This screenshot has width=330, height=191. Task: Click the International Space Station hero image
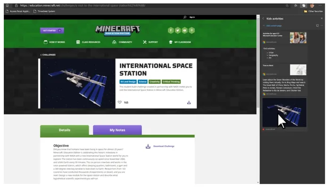(x=78, y=83)
